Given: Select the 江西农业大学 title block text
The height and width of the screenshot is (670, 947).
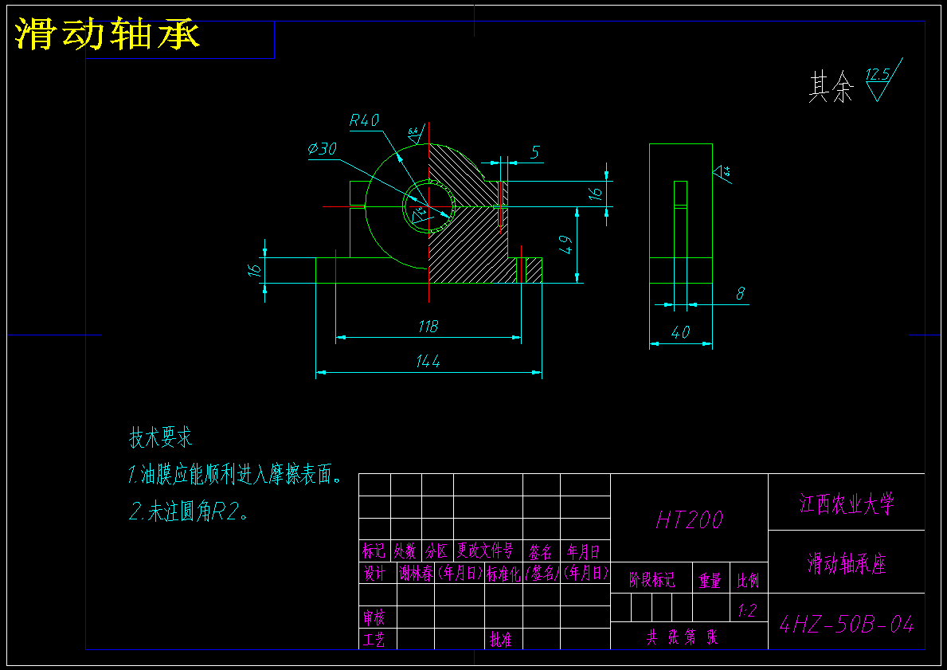Looking at the screenshot, I should tap(847, 503).
